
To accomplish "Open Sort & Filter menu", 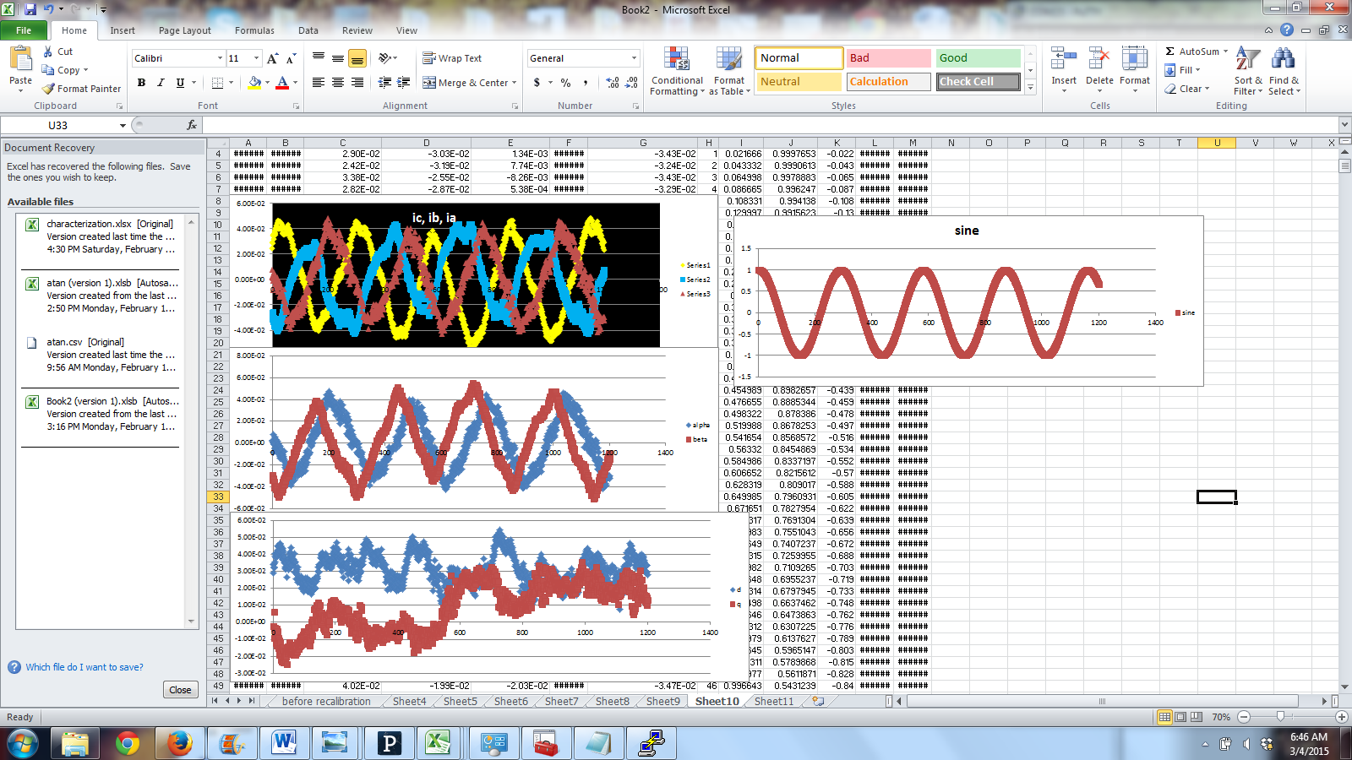I will tap(1248, 71).
